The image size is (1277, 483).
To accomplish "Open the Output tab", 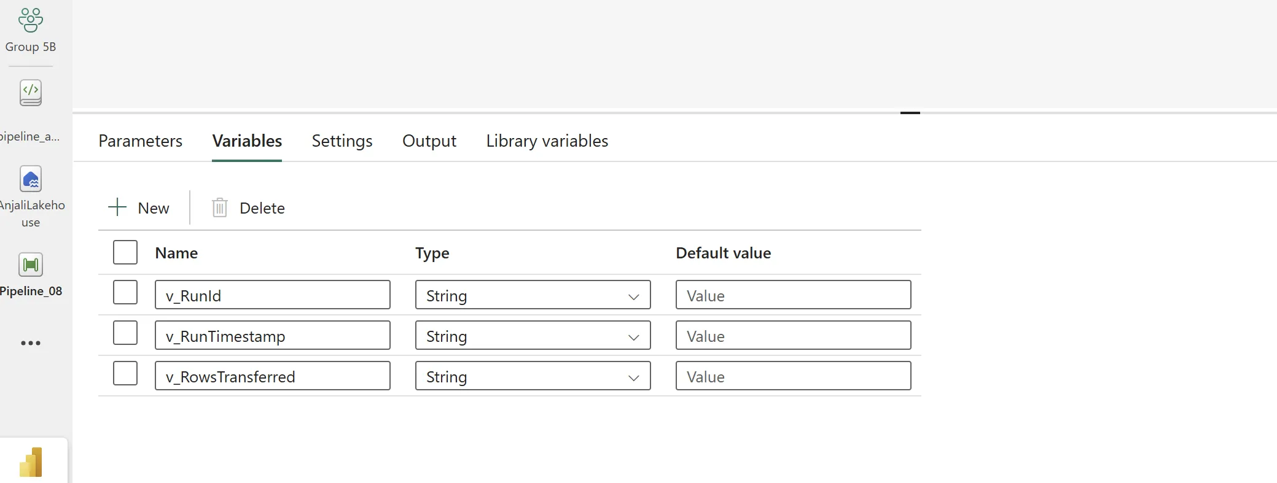I will [429, 141].
